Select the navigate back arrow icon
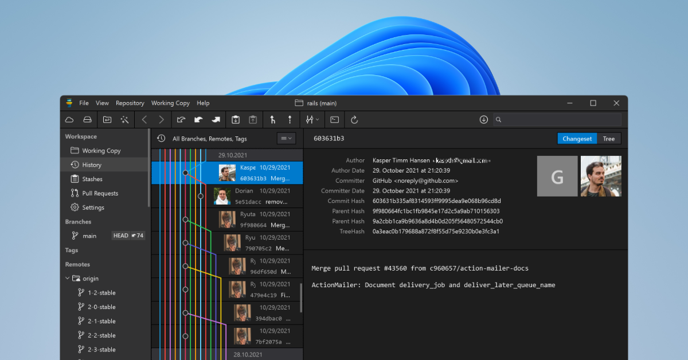The height and width of the screenshot is (360, 688). click(144, 119)
